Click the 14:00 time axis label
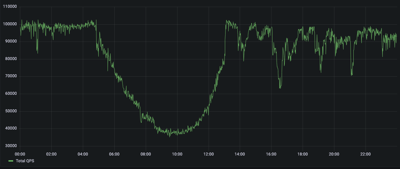This screenshot has height=169, width=400. pyautogui.click(x=240, y=154)
